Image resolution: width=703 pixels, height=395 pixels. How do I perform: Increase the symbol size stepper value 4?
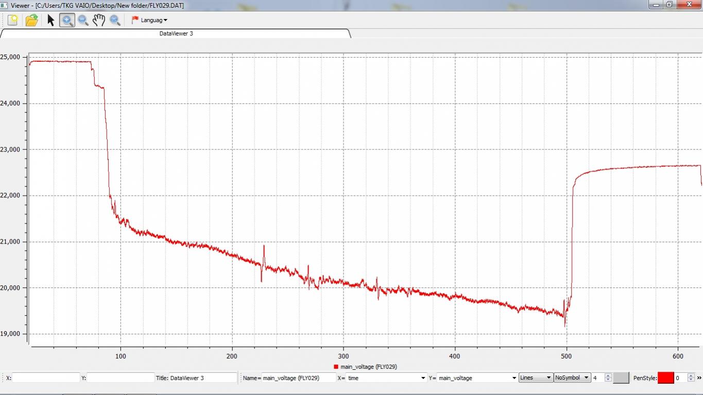click(x=608, y=375)
